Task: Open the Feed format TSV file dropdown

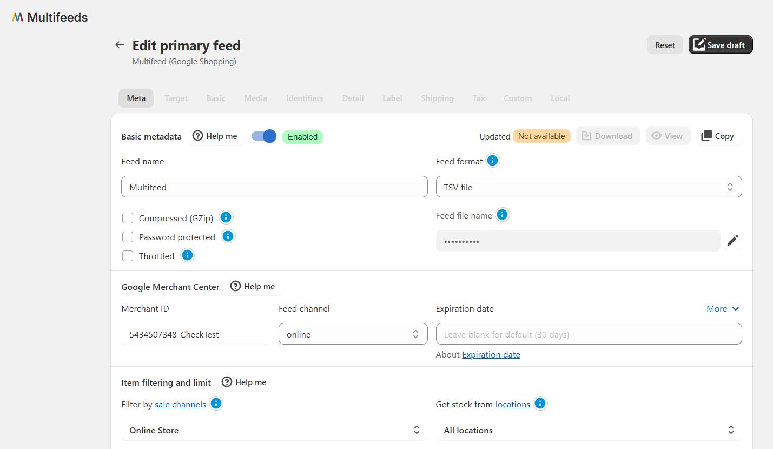Action: (589, 187)
